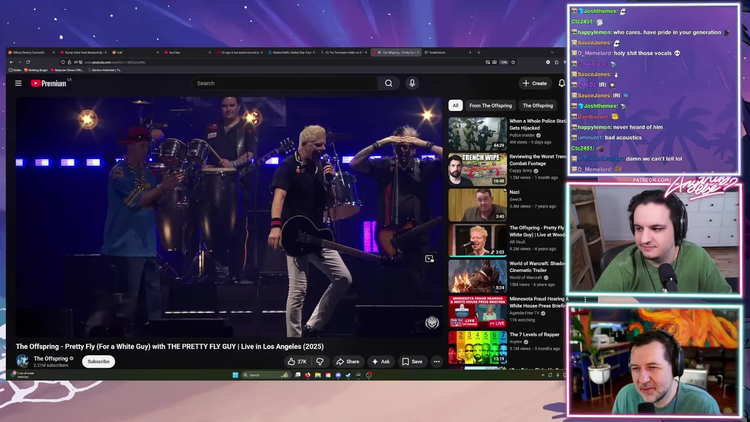The image size is (750, 422).
Task: Switch to Trump Voter Feels Betrayed tab
Action: click(83, 52)
